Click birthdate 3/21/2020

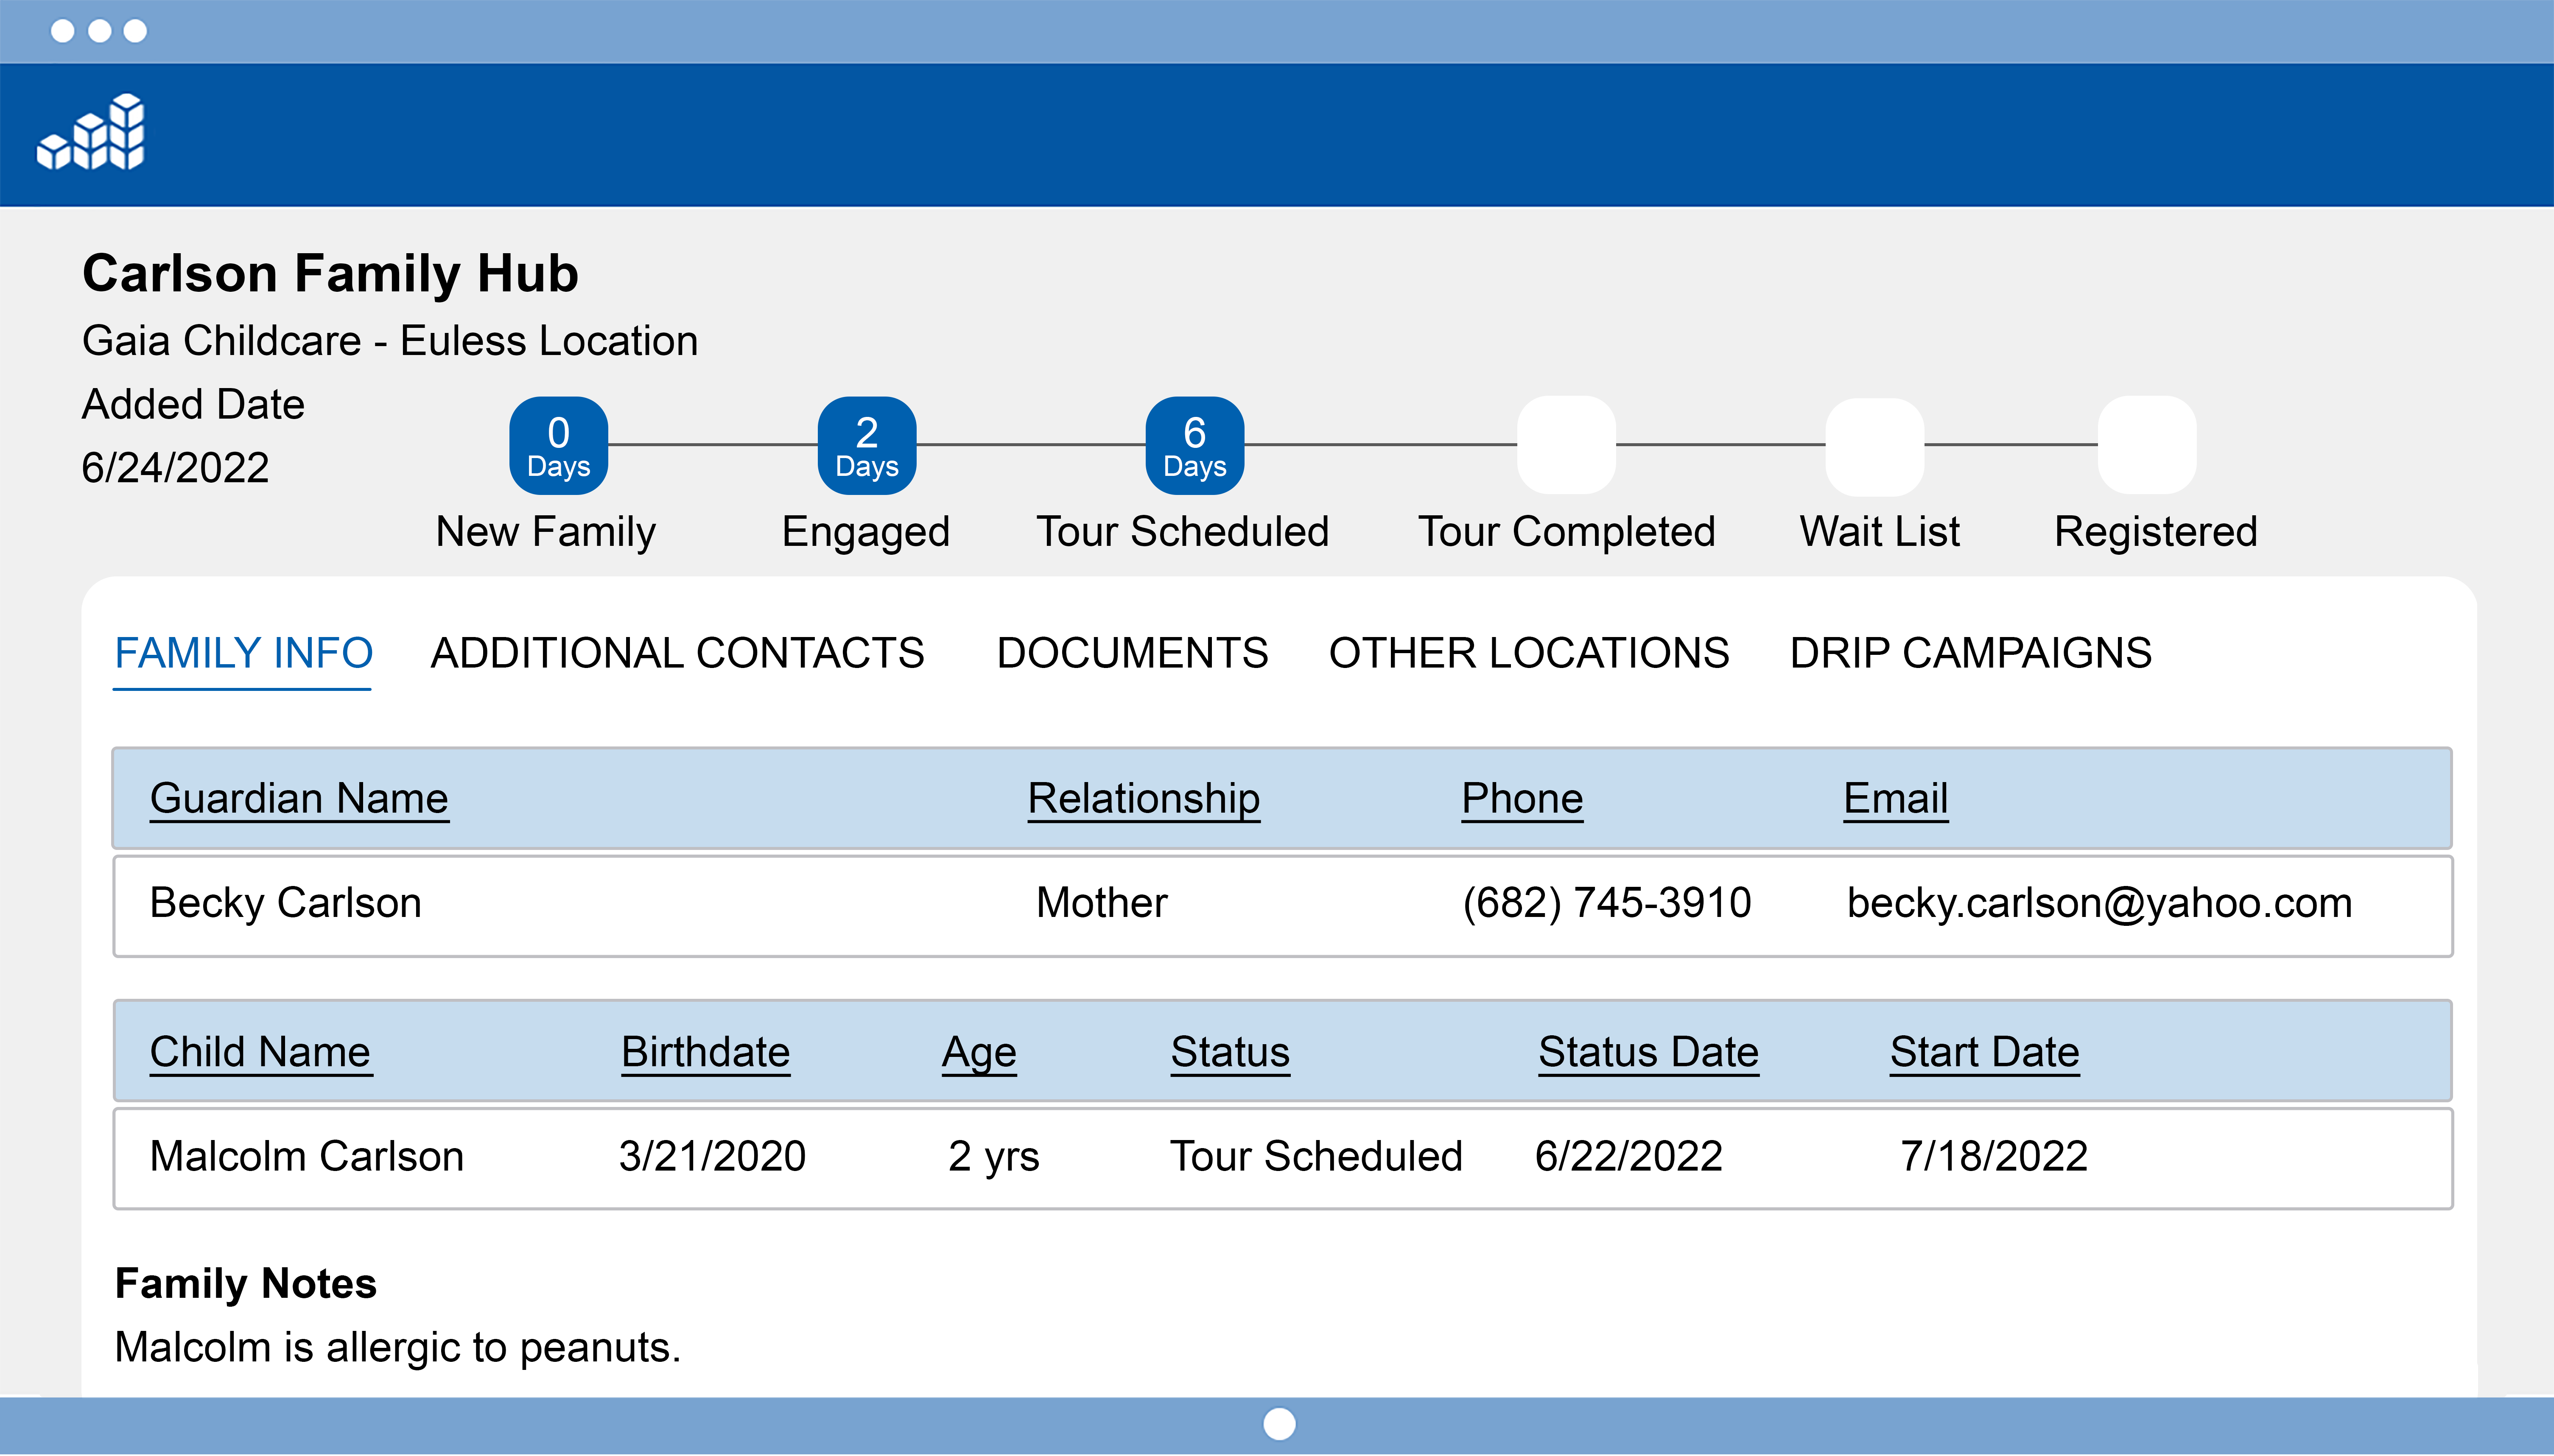pyautogui.click(x=712, y=1156)
